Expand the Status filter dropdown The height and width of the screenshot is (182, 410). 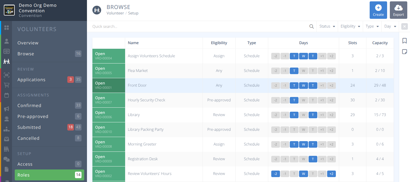[327, 26]
